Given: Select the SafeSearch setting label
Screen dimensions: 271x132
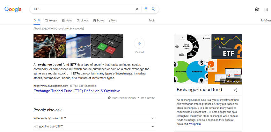Looking at the screenshot, I should (266, 20).
